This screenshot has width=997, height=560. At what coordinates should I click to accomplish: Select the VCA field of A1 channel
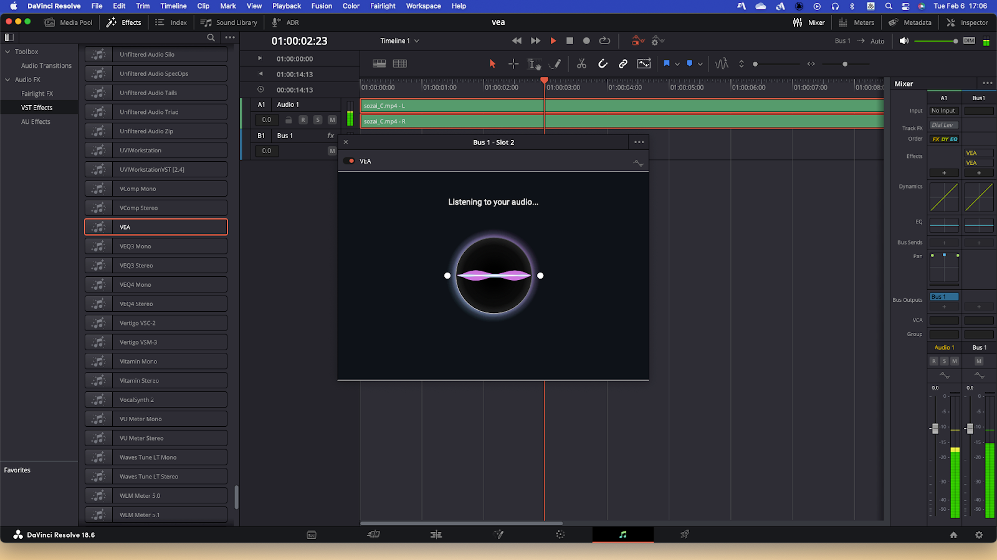[x=944, y=320]
